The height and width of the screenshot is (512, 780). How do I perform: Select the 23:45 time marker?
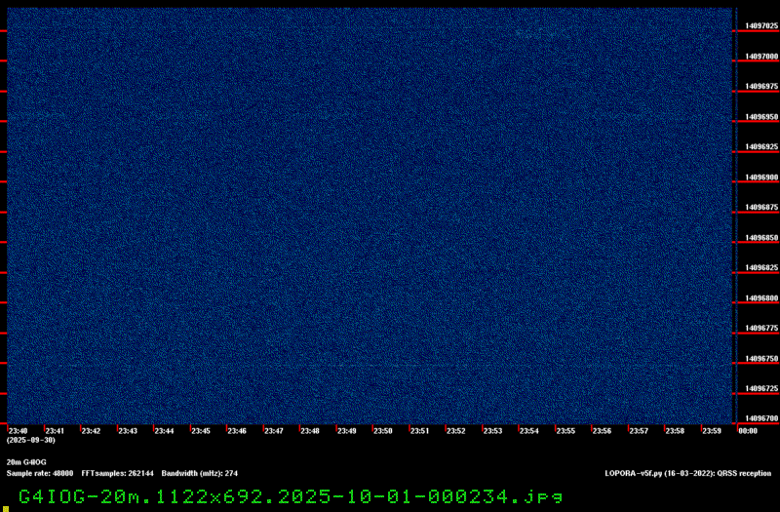coord(201,431)
